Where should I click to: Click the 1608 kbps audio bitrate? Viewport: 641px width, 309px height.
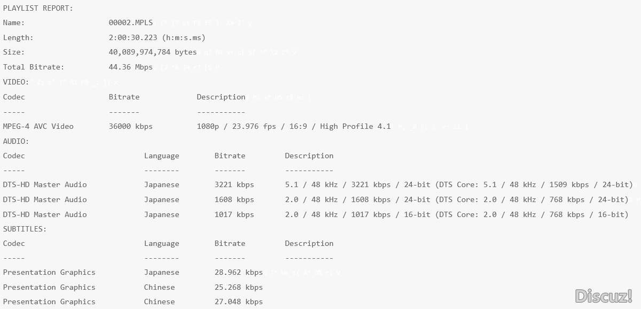(x=234, y=199)
